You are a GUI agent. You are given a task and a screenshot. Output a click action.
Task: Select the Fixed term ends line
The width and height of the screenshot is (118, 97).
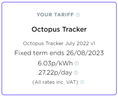(59, 53)
